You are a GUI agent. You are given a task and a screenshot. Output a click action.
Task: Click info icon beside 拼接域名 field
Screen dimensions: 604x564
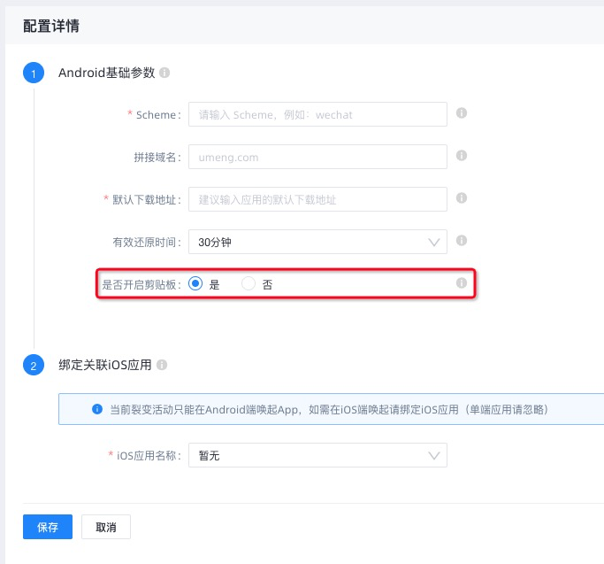click(x=462, y=156)
